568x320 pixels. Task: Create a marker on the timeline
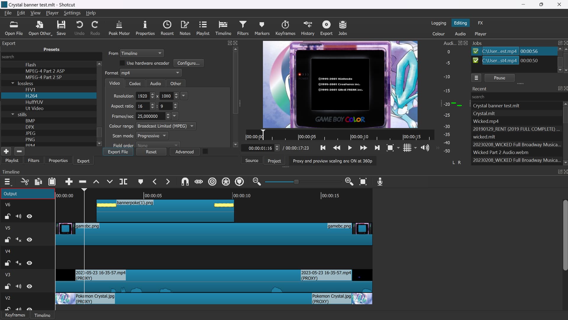141,182
